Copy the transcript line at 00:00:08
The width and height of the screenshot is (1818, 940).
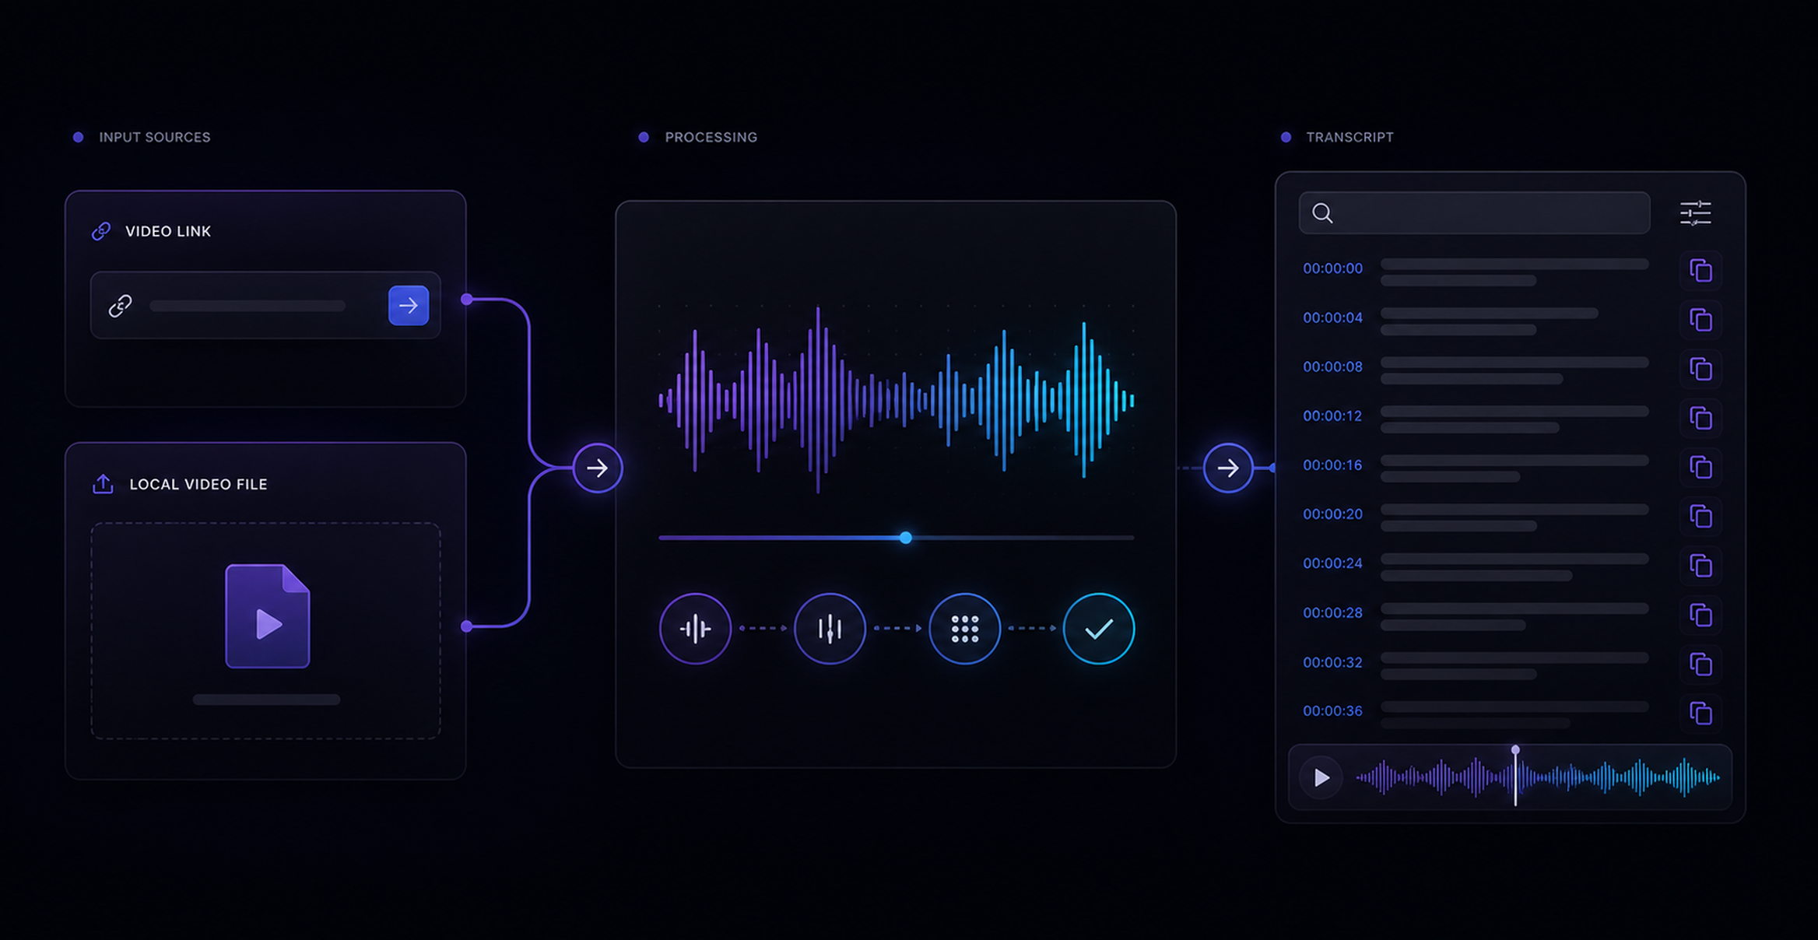[1700, 368]
